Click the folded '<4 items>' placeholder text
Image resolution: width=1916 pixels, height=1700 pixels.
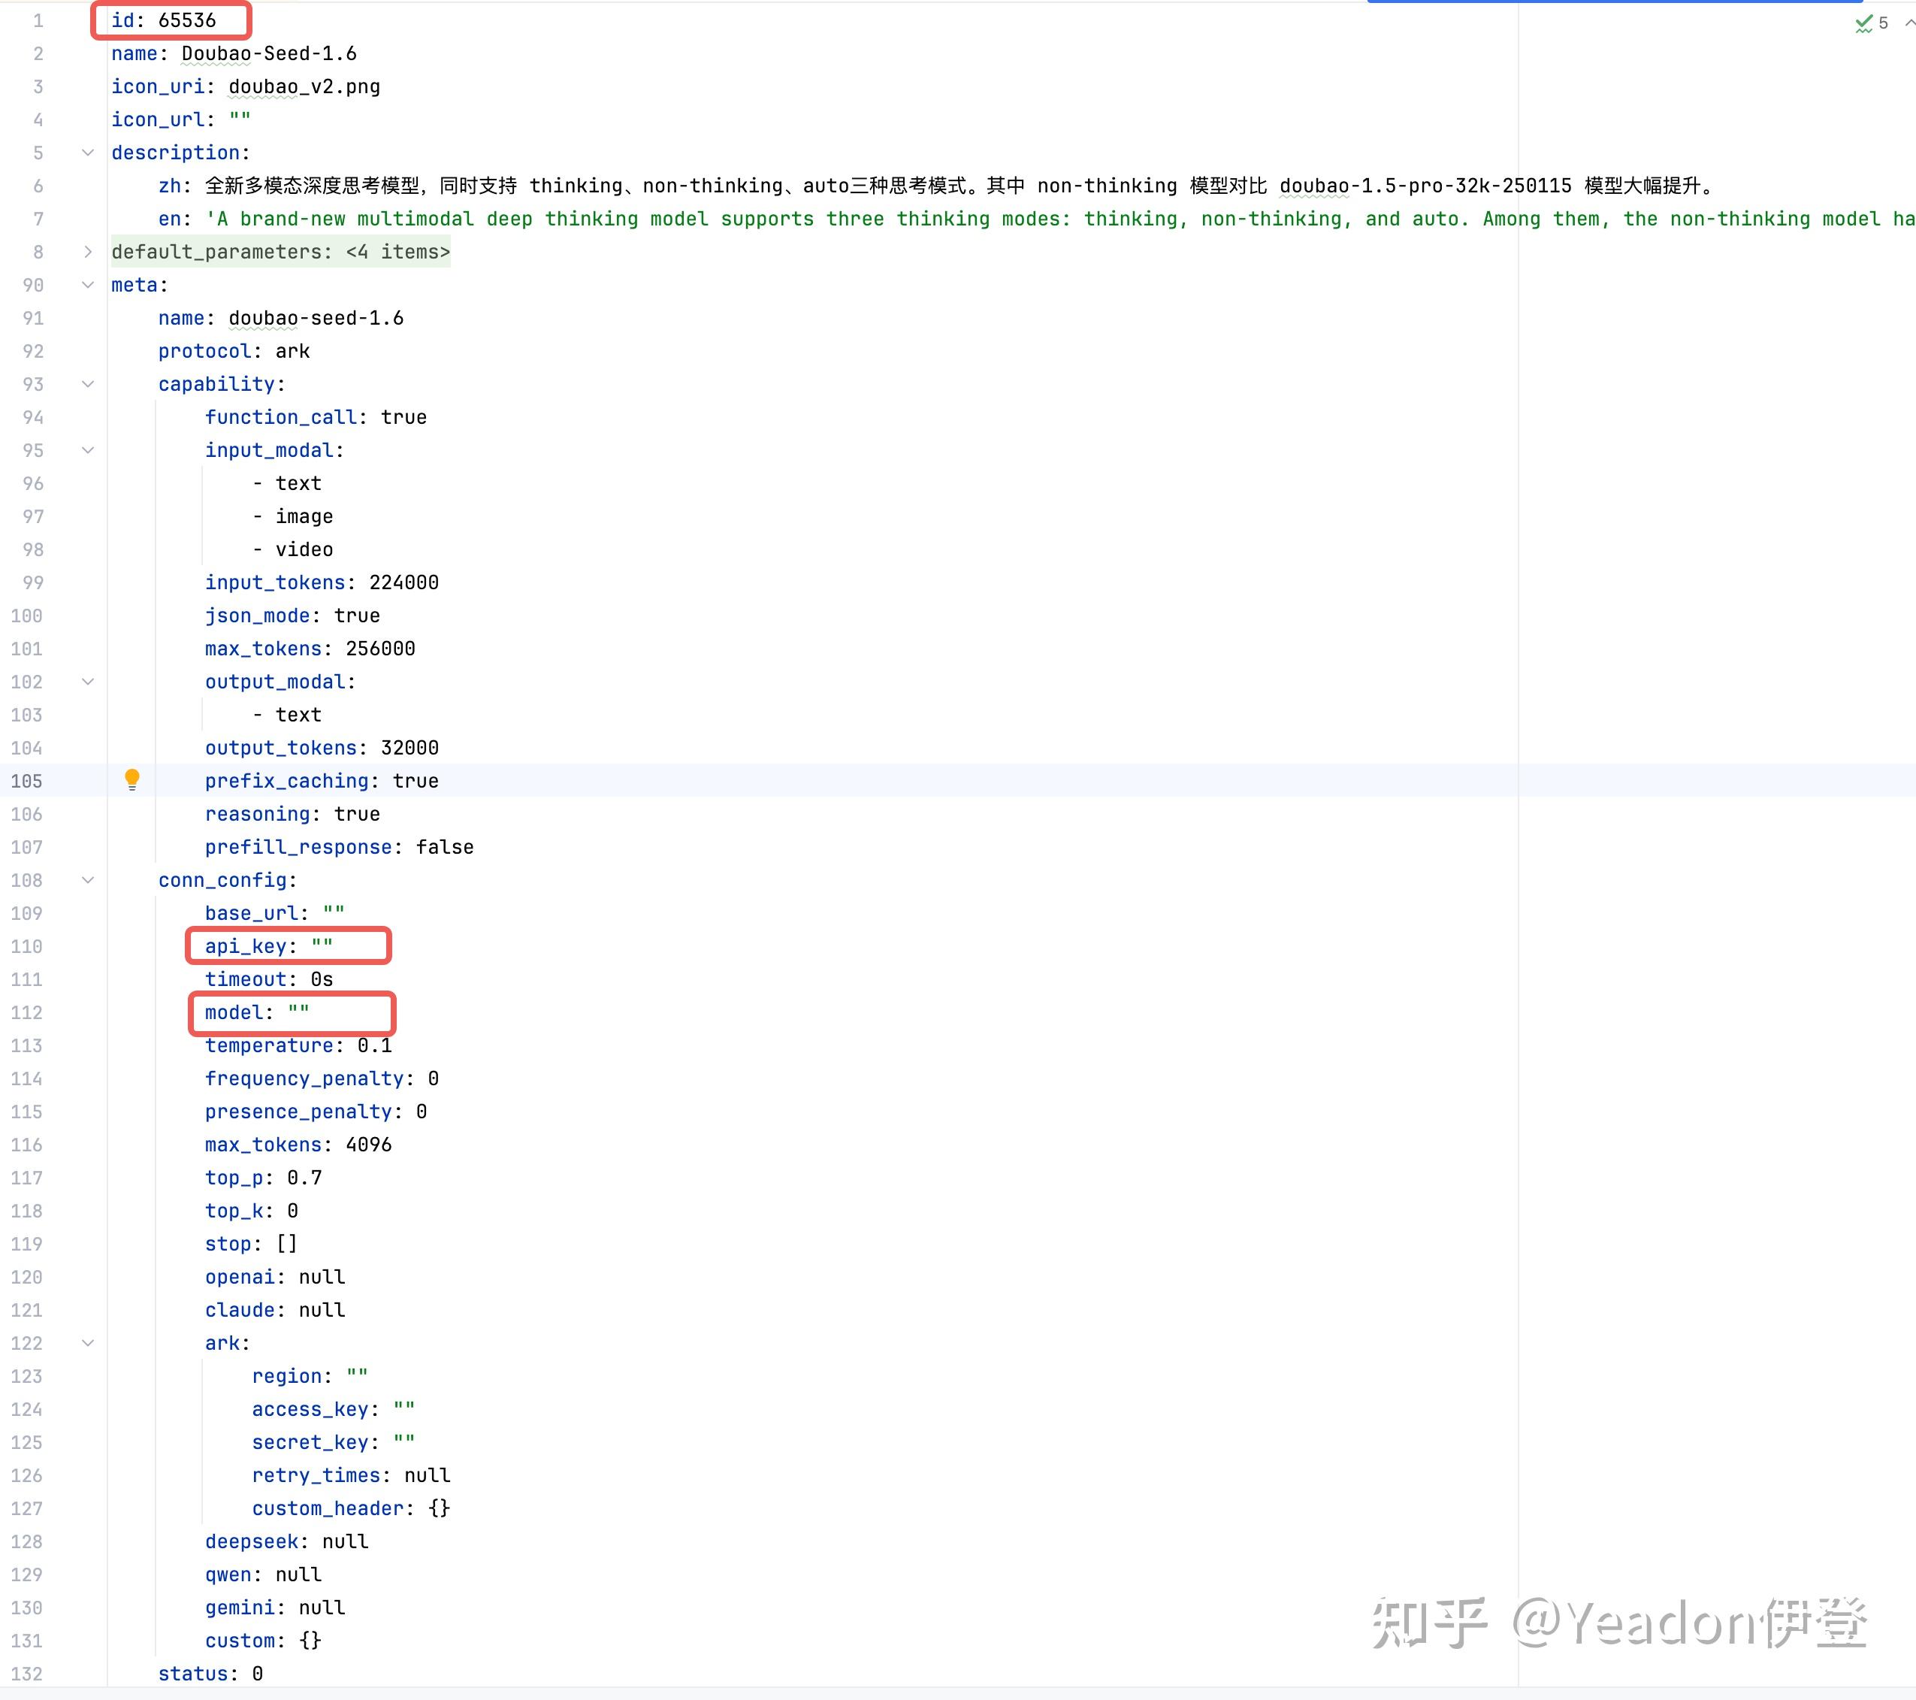point(397,251)
